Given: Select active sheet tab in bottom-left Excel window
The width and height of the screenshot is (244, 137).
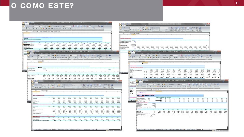Looking at the screenshot, I should 52,129.
